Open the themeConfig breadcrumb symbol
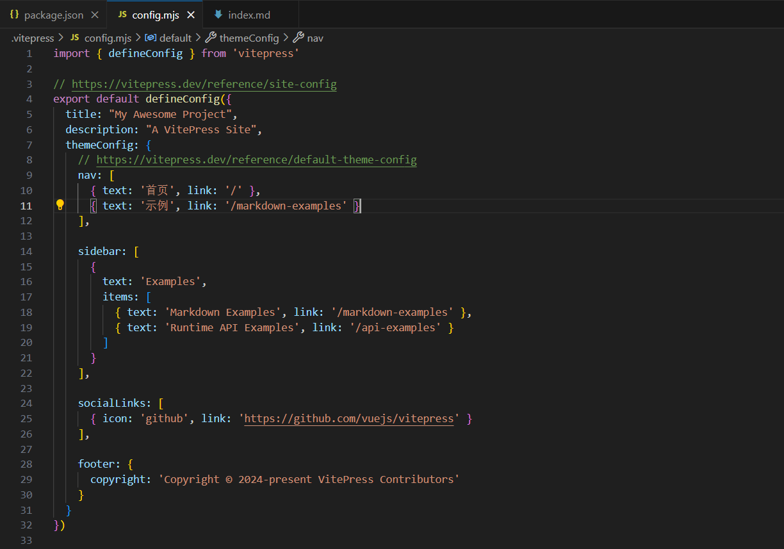Viewport: 784px width, 549px height. [249, 38]
